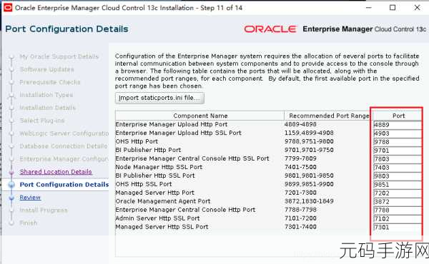The height and width of the screenshot is (264, 429).
Task: Click the 1159,4899-4908 recommended range cell
Action: pos(309,133)
